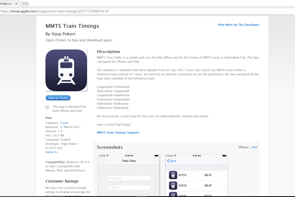Click the Rated 4+ link
Viewport: 295px width, 197px height.
(52, 152)
